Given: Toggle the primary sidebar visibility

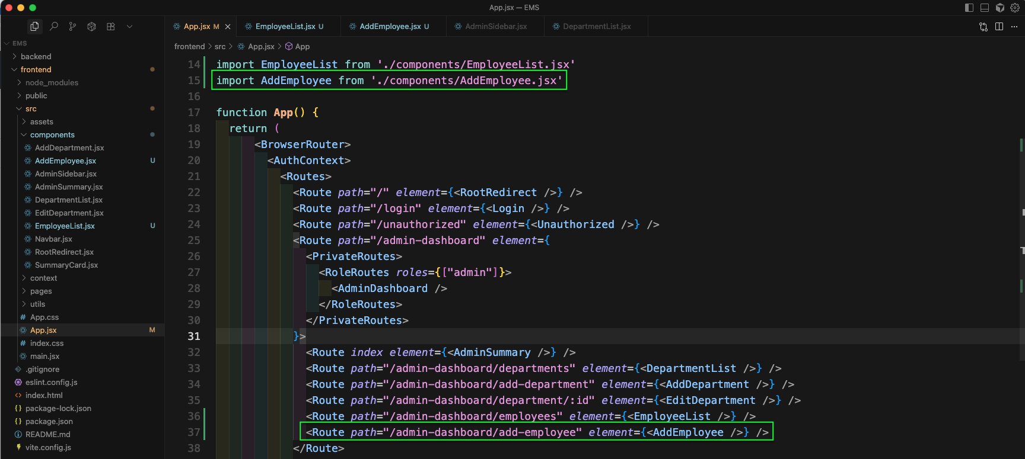Looking at the screenshot, I should click(969, 8).
